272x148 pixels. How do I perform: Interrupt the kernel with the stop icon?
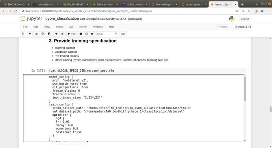coord(81,34)
